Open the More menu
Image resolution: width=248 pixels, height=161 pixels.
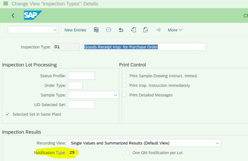175,30
